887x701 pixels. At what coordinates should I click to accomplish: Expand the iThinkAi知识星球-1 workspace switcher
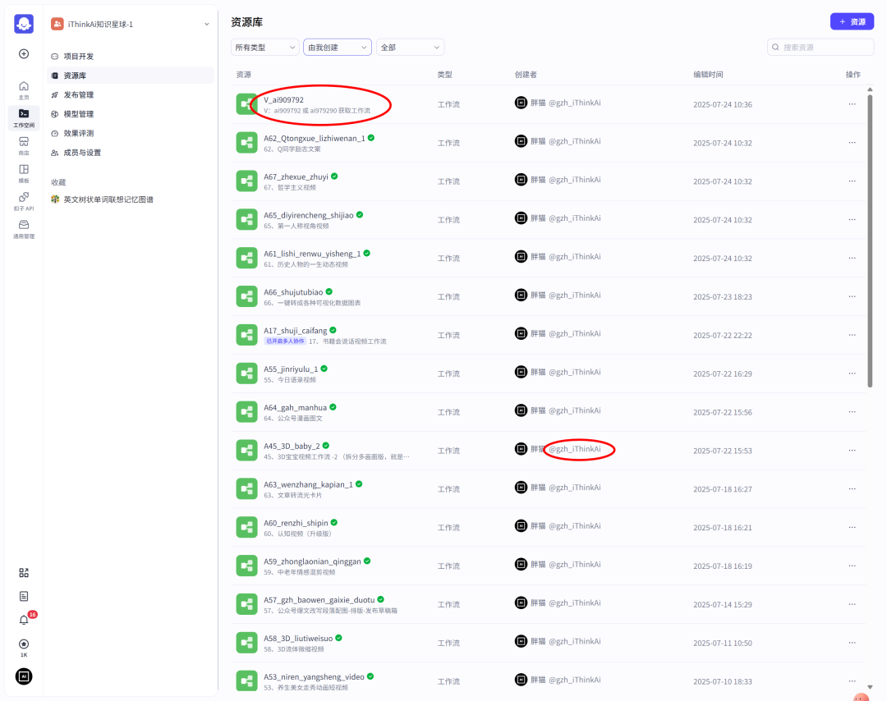point(131,24)
